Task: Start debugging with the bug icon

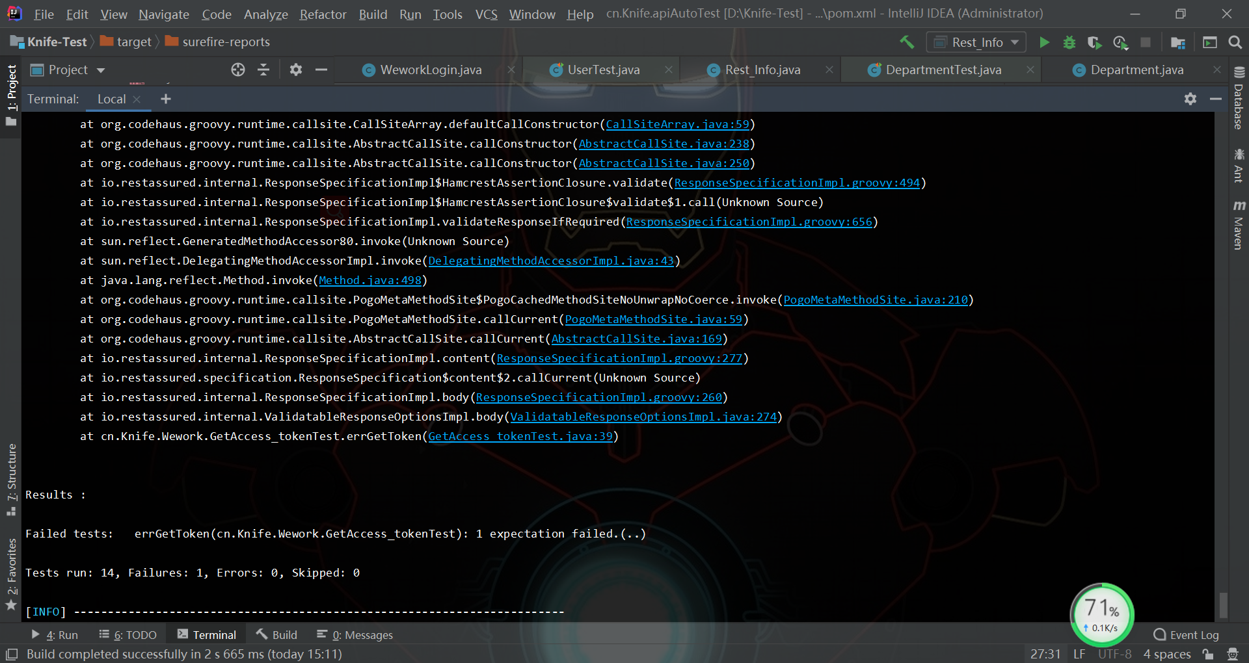Action: (1069, 42)
